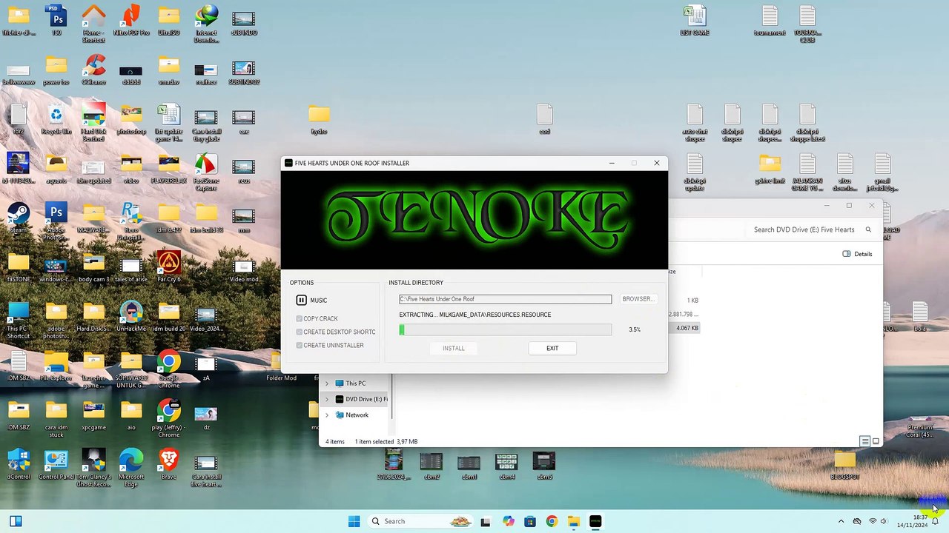Viewport: 949px width, 533px height.
Task: Select the Tom Clancy's Ghost Recon icon
Action: pyautogui.click(x=93, y=468)
